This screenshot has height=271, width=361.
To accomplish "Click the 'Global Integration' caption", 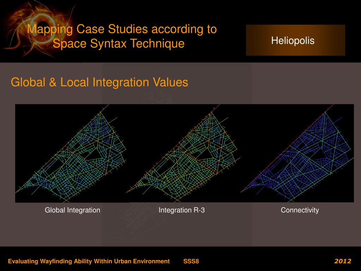I will tap(72, 210).
